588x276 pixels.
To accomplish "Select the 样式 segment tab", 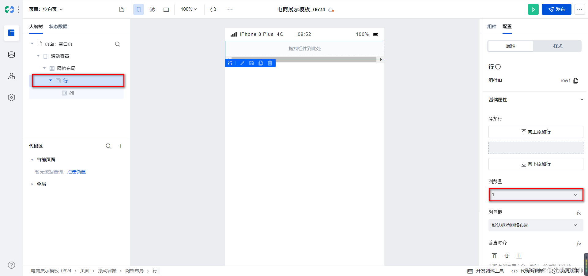I will (558, 46).
